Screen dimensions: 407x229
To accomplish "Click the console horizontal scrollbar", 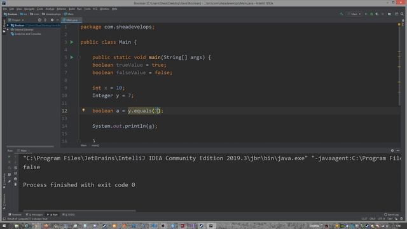I will 79,211.
